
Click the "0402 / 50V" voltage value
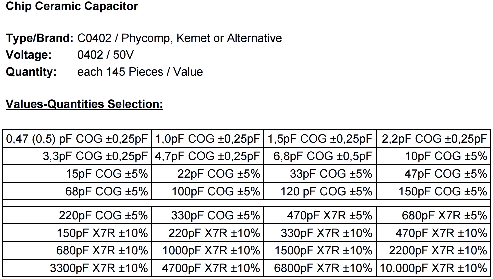105,55
